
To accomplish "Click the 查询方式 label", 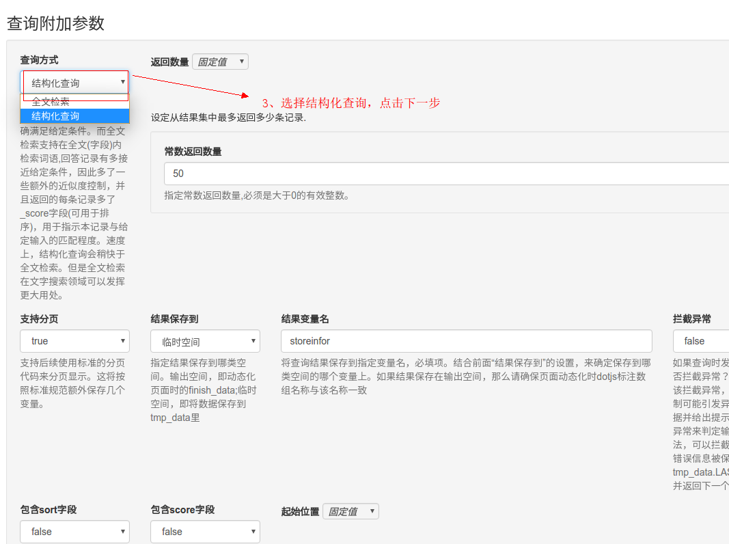I will pos(39,60).
